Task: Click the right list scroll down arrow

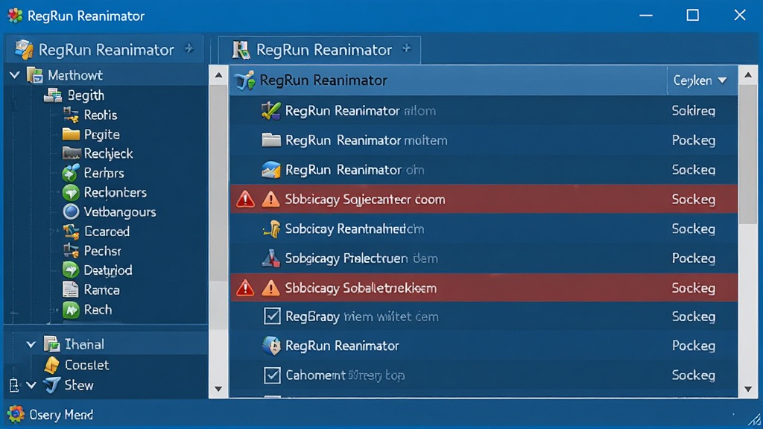Action: [748, 389]
